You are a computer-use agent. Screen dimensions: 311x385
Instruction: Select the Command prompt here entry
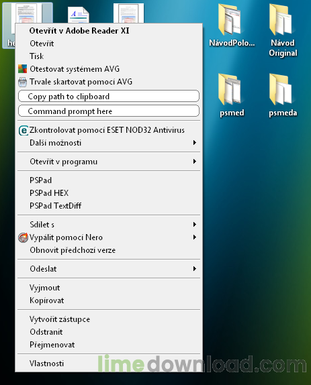pos(109,111)
